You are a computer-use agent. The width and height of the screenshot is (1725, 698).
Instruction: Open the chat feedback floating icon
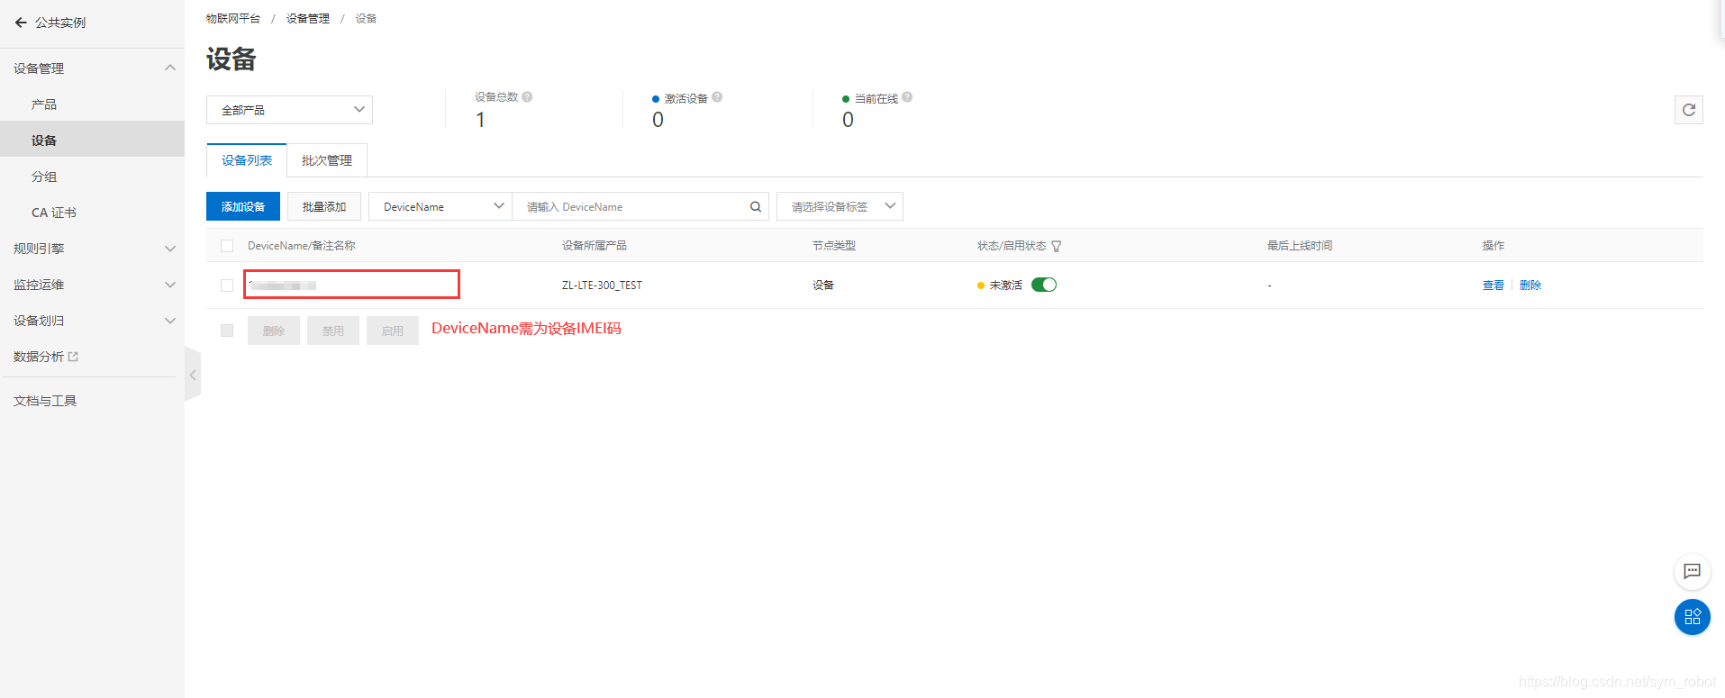[x=1692, y=571]
